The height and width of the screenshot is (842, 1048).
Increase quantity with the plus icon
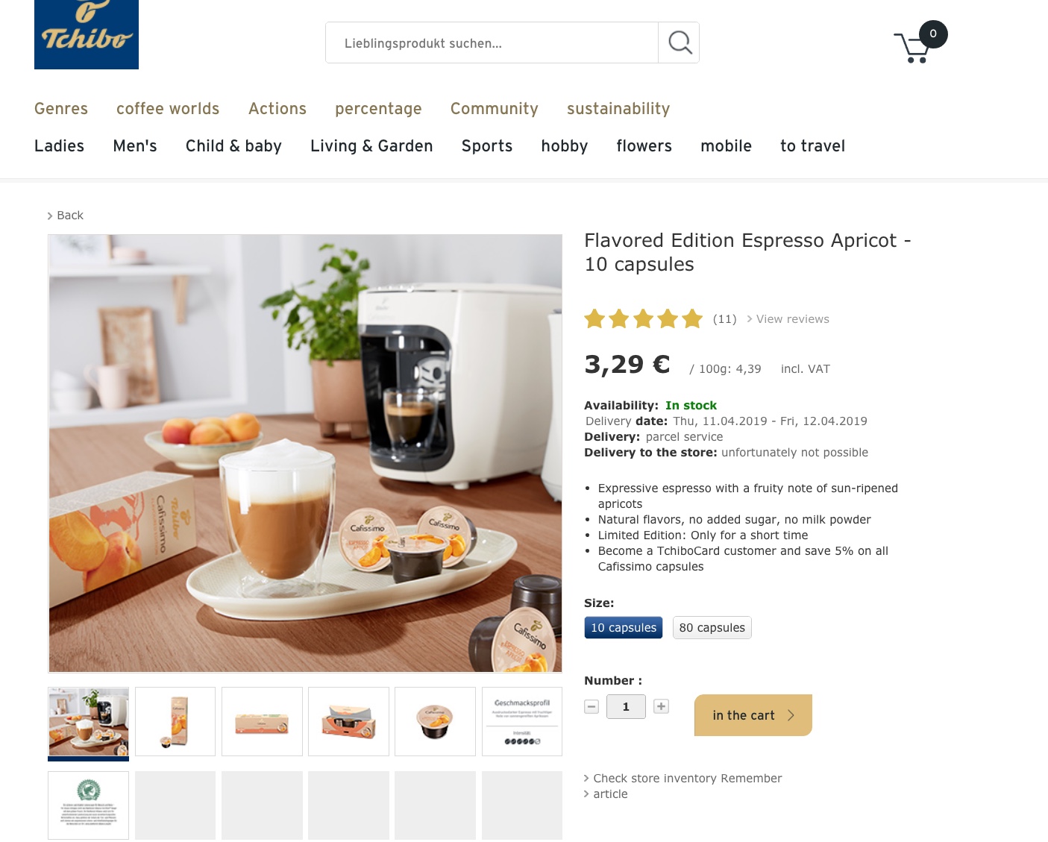pyautogui.click(x=661, y=706)
